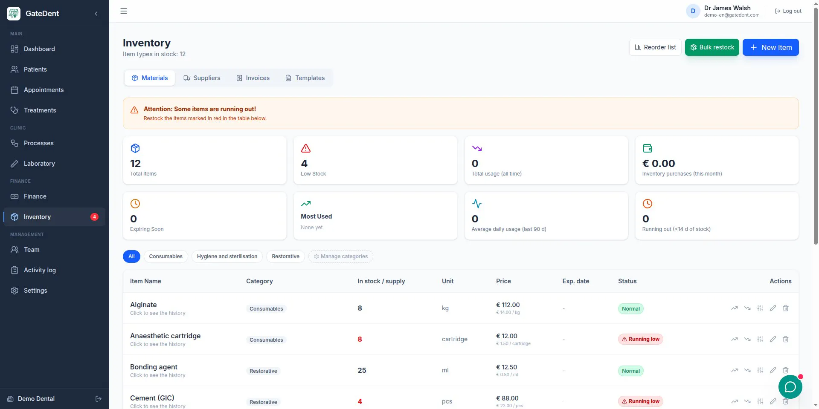Go to Patients section
Screen dimensions: 819x409
[54, 69]
